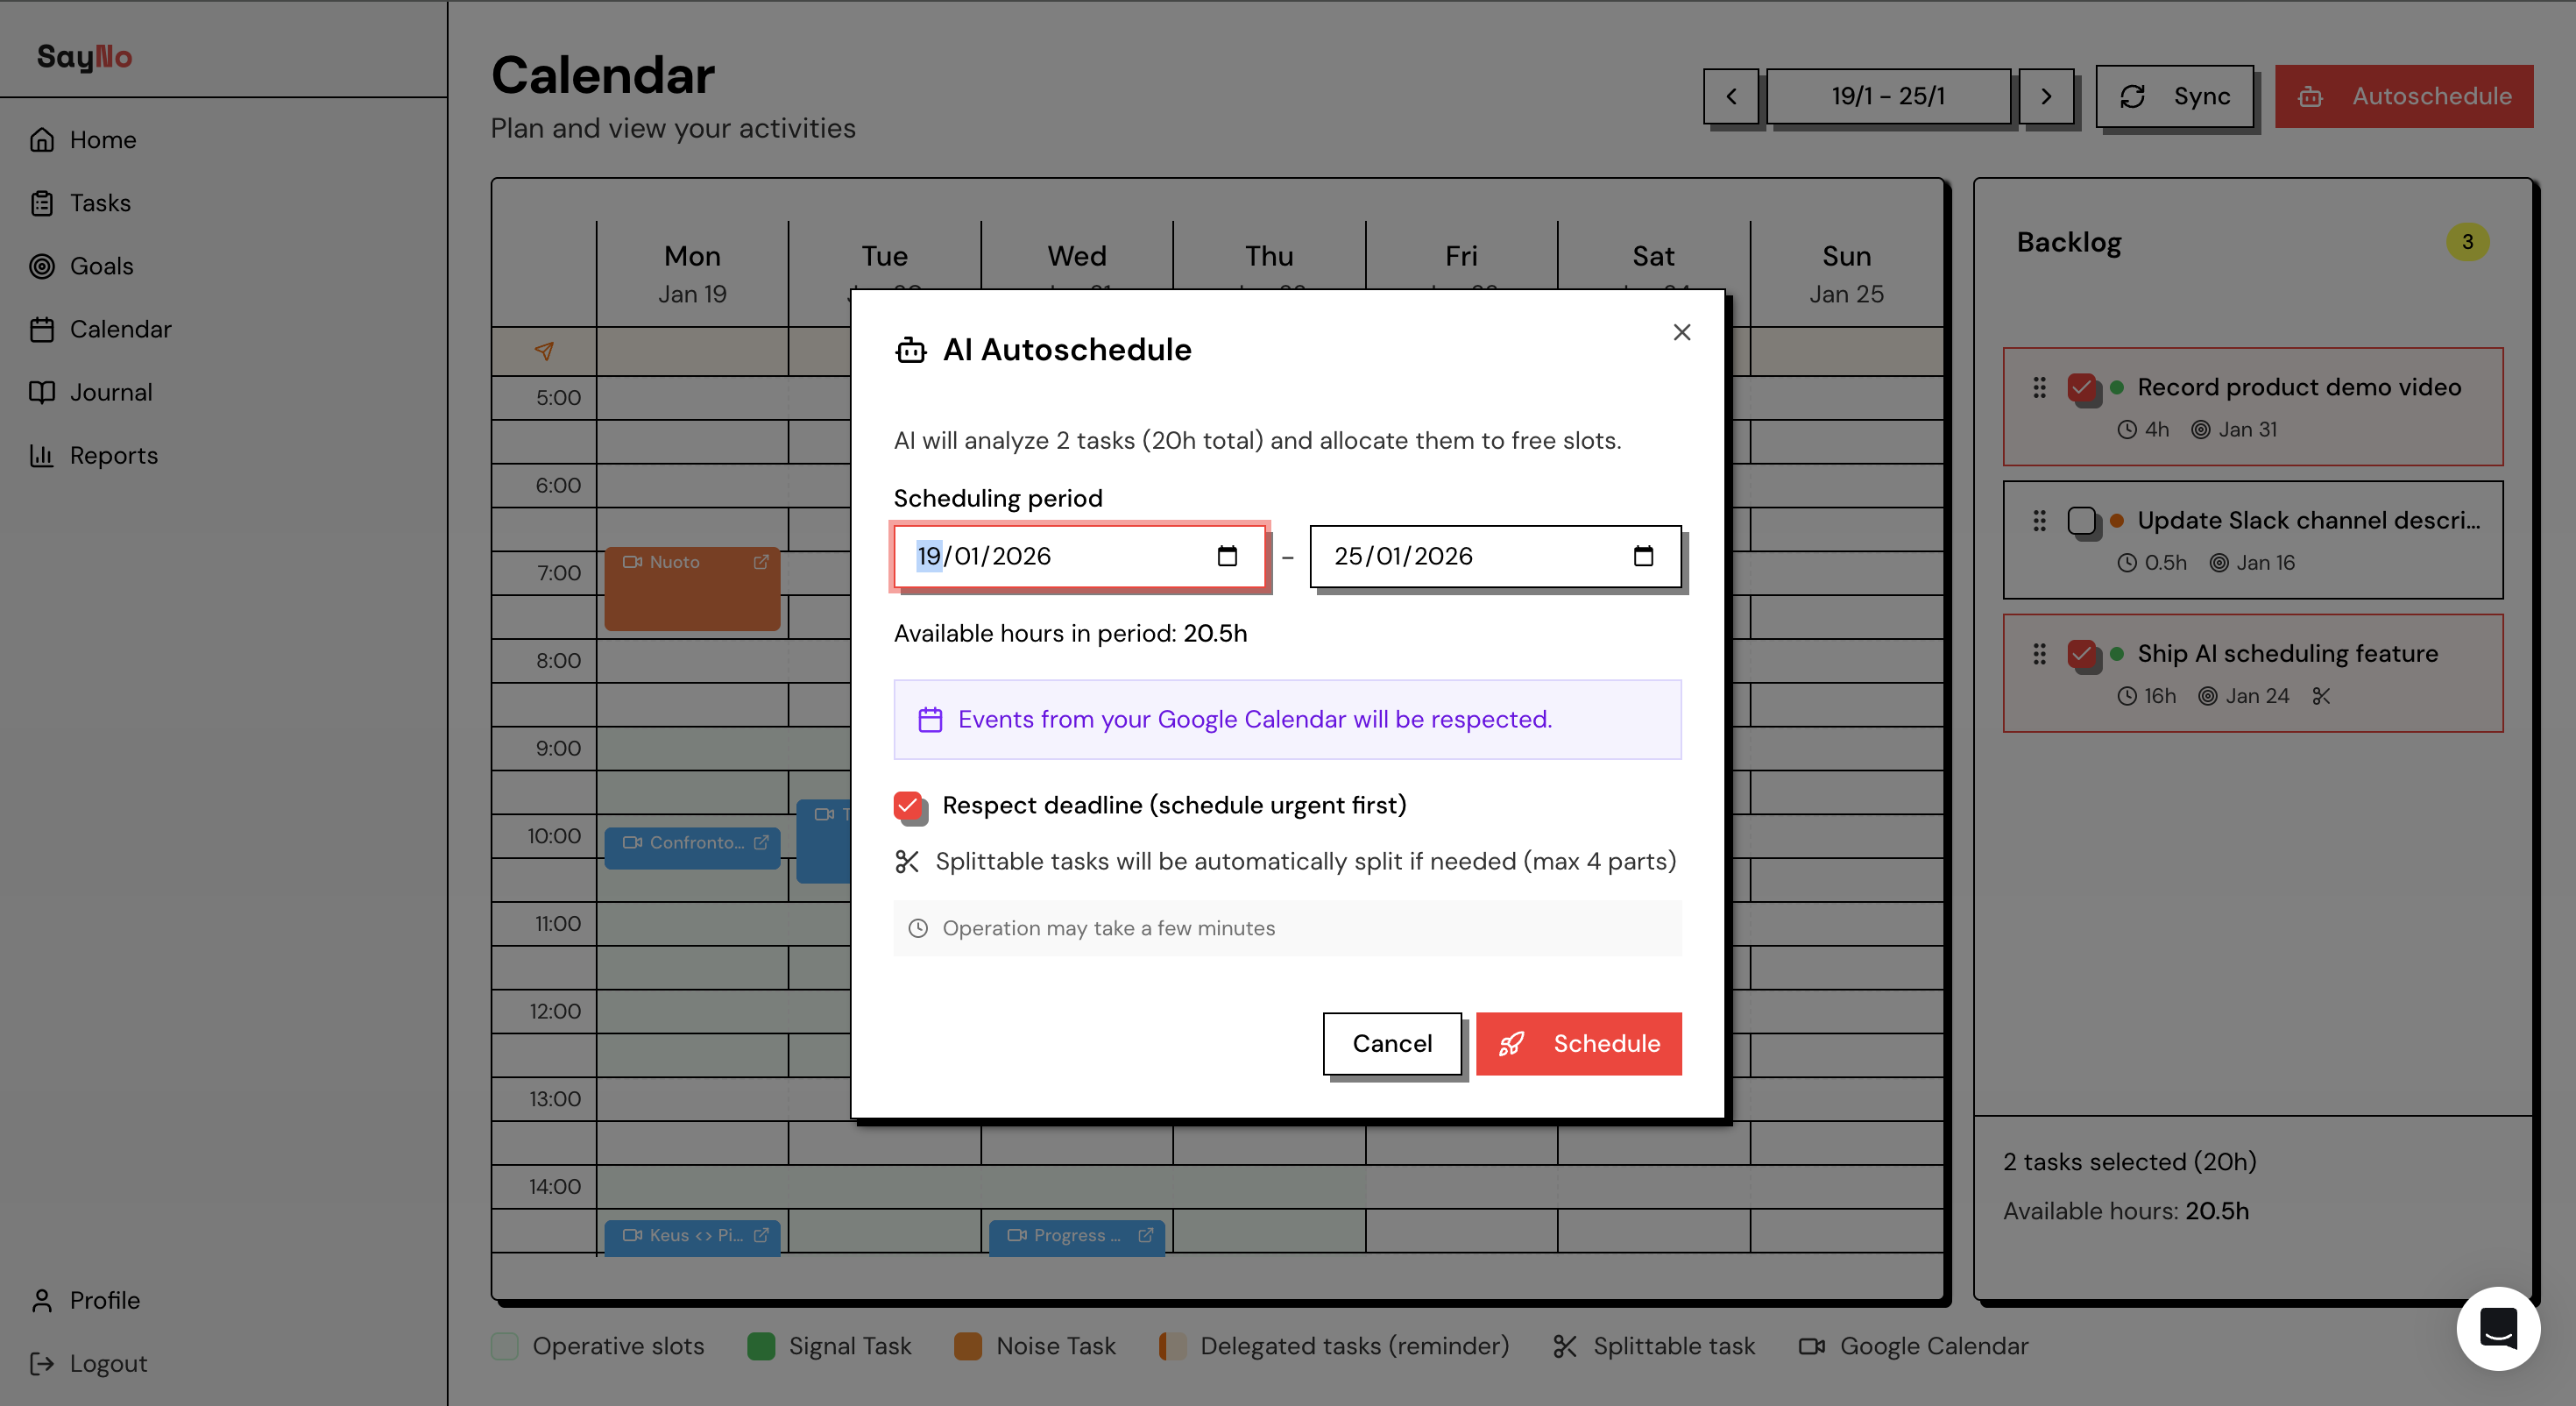This screenshot has width=2576, height=1406.
Task: Click drag handle on Ship AI scheduling feature
Action: pos(2039,655)
